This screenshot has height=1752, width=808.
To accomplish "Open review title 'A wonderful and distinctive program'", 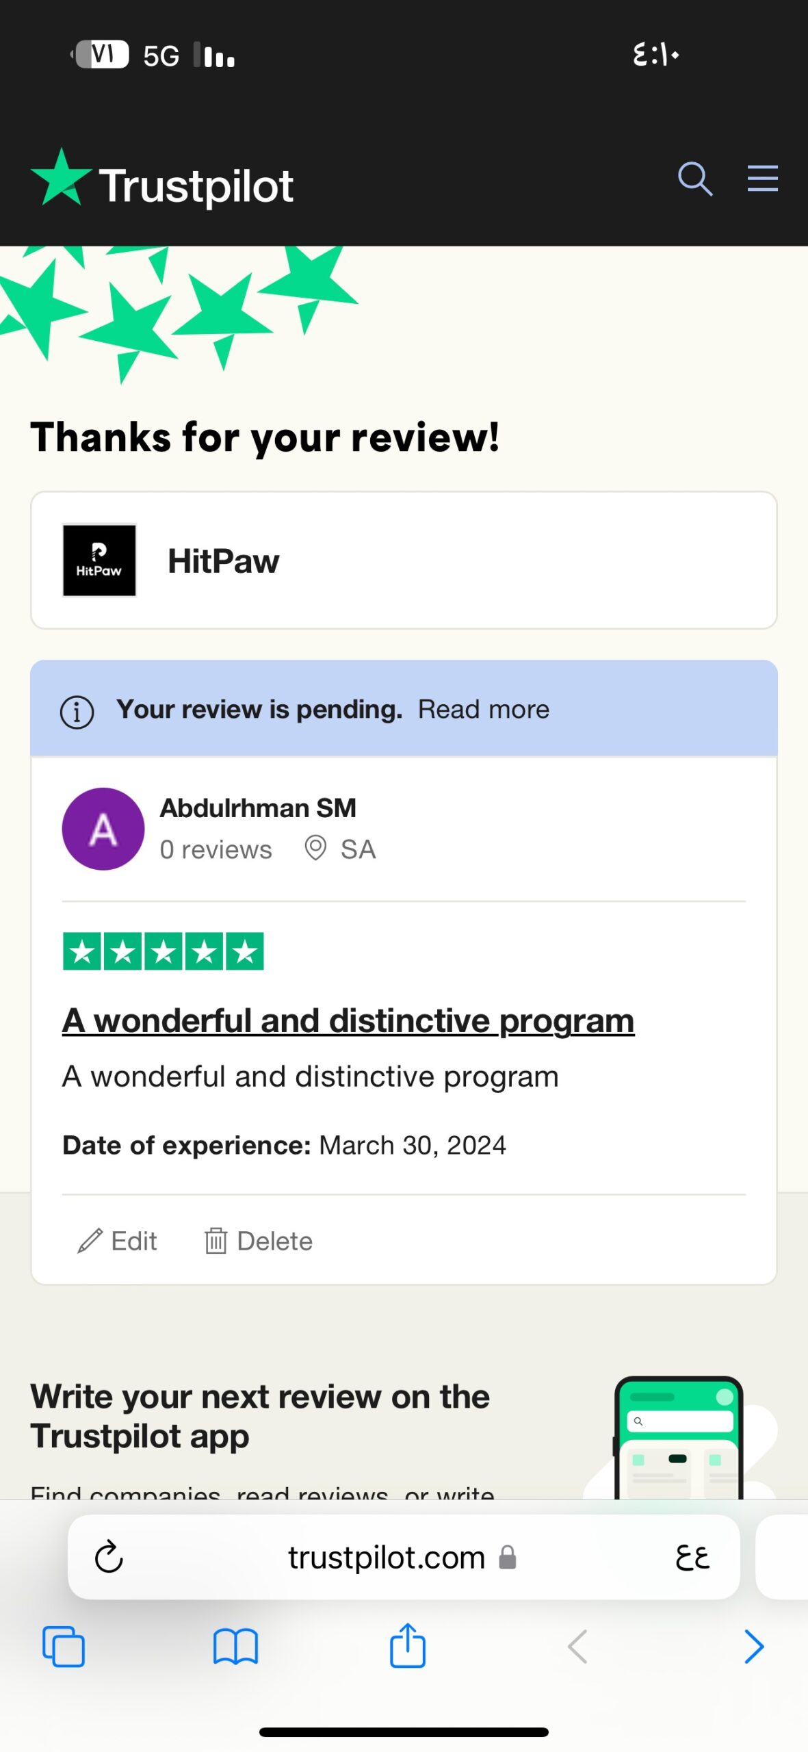I will click(x=348, y=1021).
